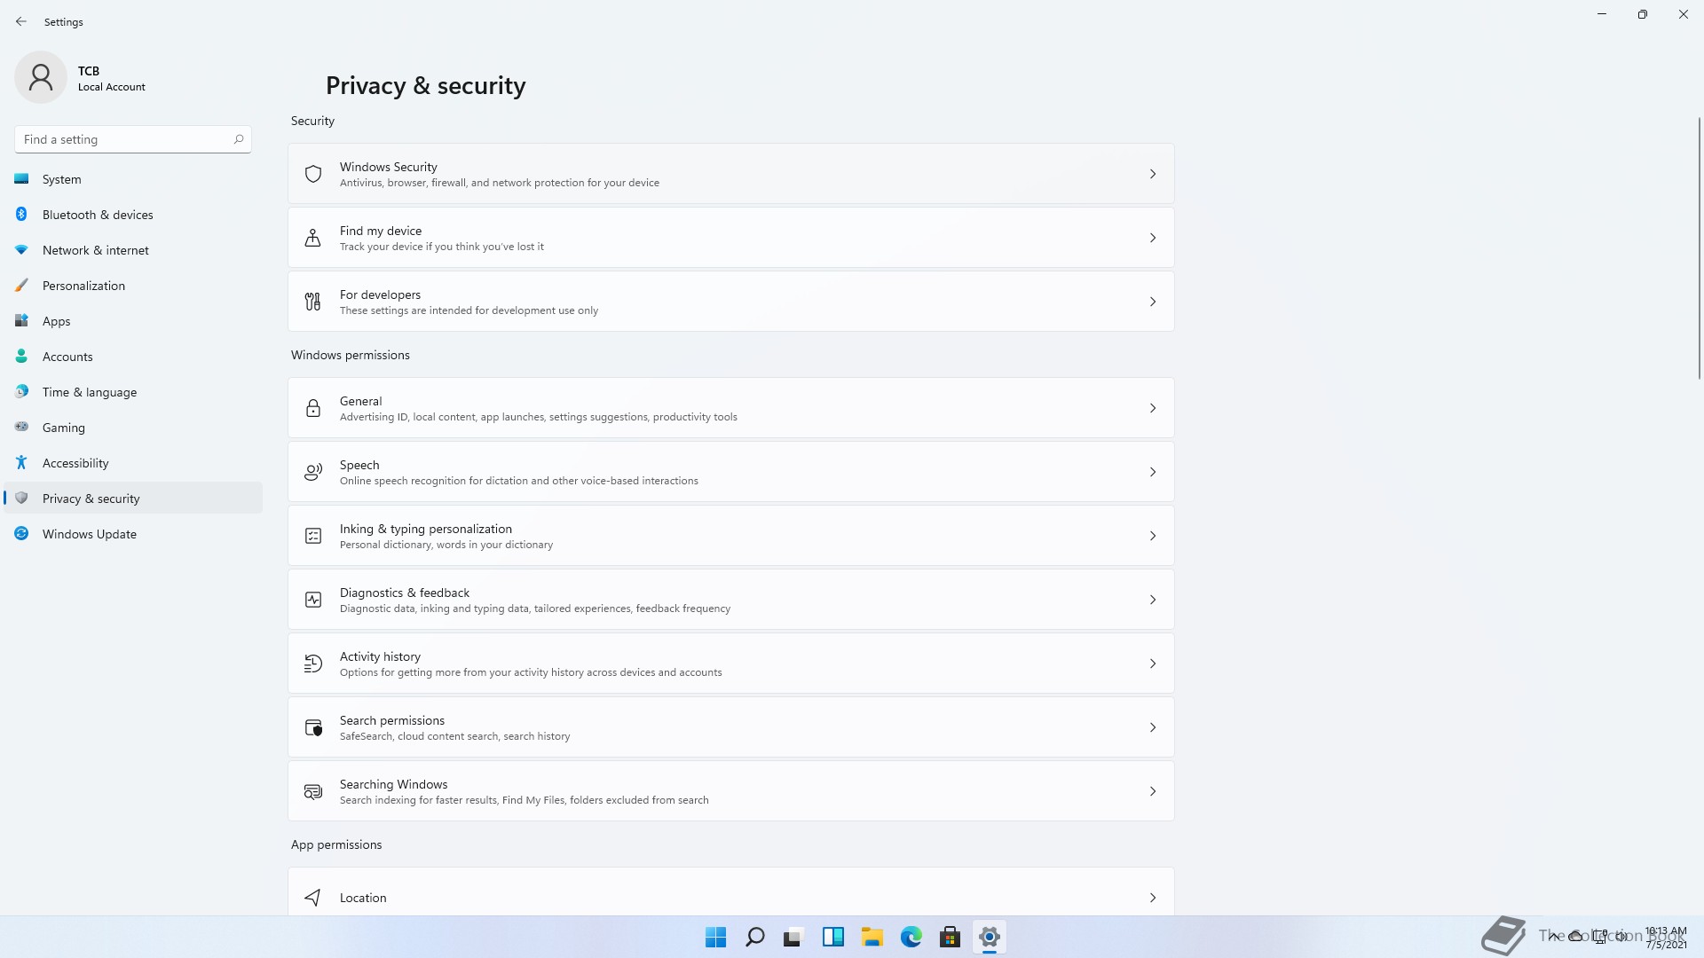The width and height of the screenshot is (1704, 958).
Task: Click the Searching Windows icon
Action: [313, 791]
